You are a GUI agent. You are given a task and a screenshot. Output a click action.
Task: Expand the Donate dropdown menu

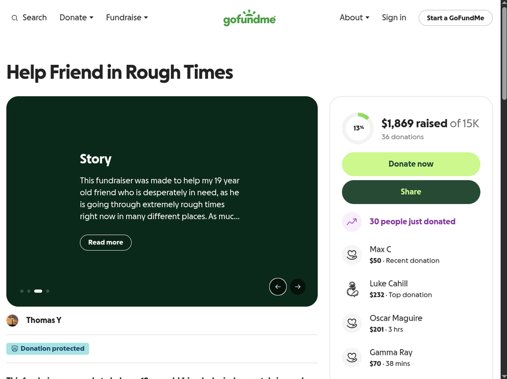[77, 17]
